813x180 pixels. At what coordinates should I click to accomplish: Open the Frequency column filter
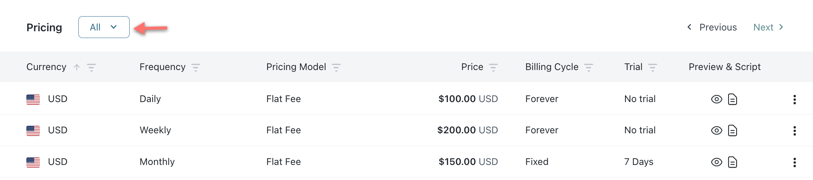point(196,67)
